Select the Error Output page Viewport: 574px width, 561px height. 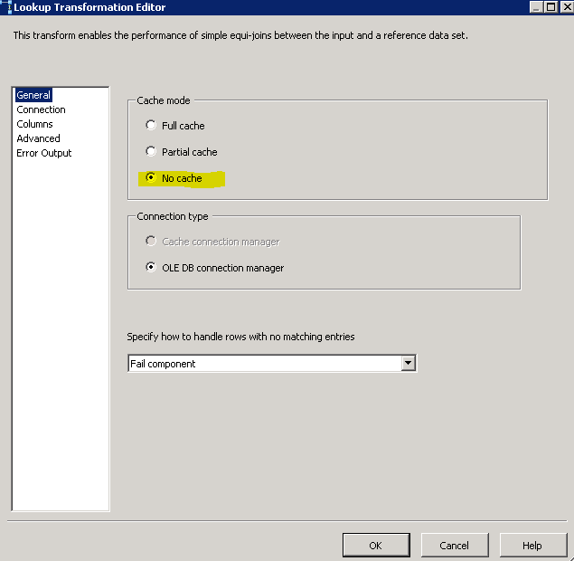click(x=43, y=153)
